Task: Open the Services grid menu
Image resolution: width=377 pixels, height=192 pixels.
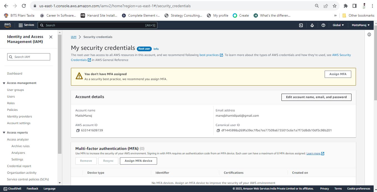Action: (x=26, y=25)
